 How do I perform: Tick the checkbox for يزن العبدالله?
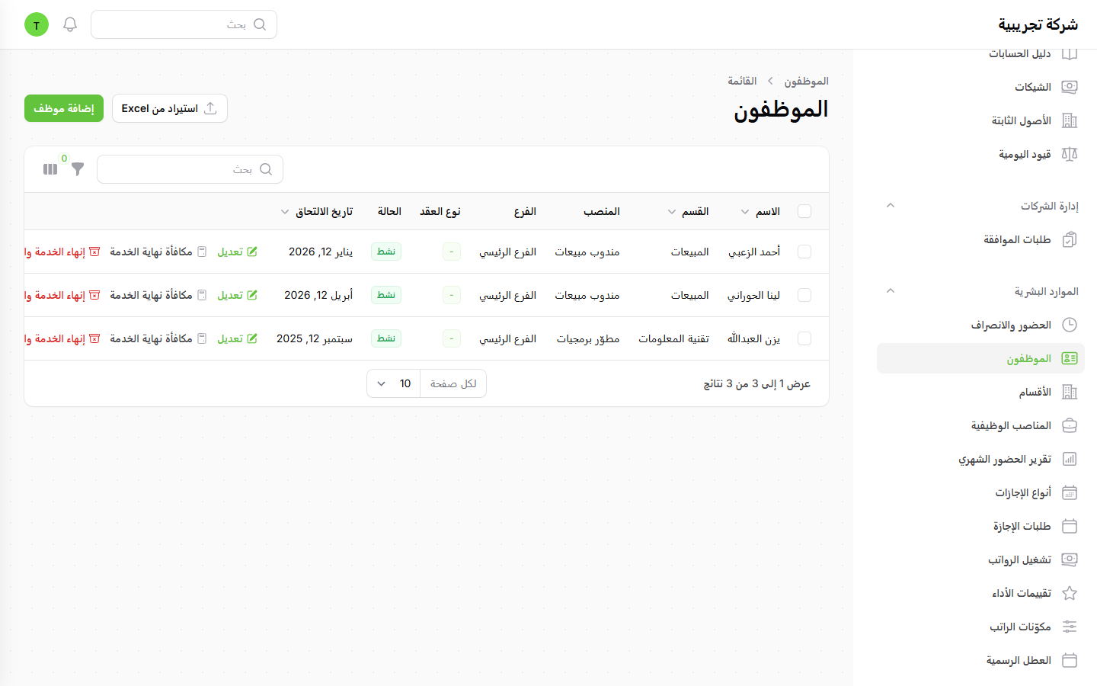coord(804,338)
